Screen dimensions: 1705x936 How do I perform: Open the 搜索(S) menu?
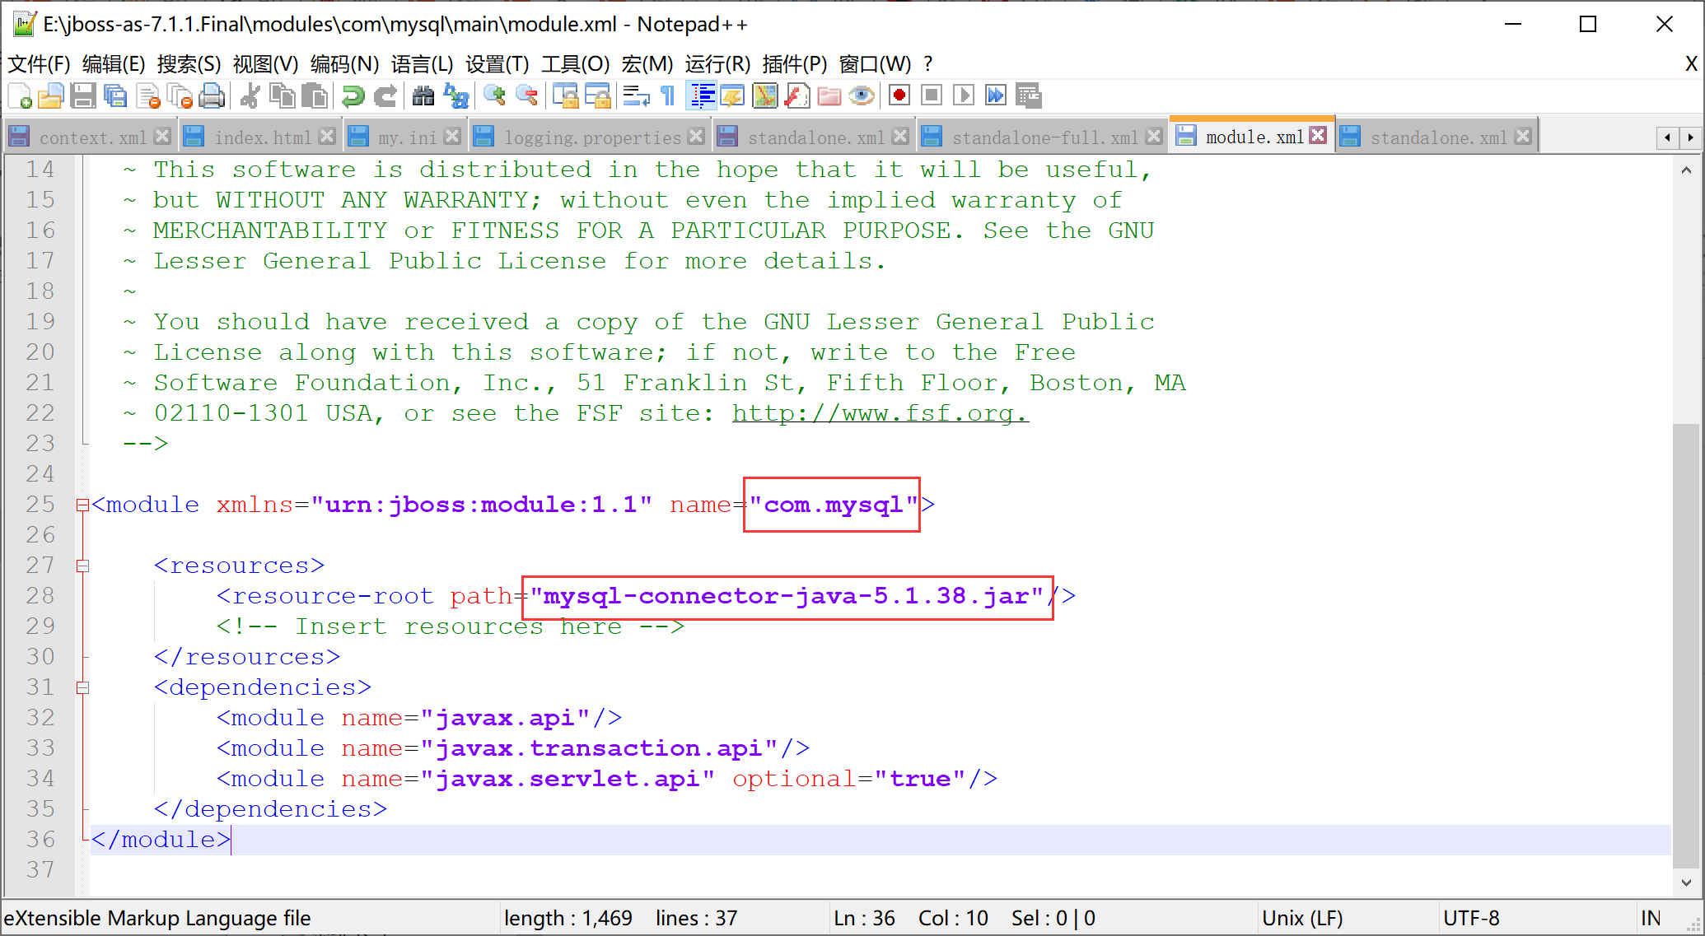click(189, 63)
